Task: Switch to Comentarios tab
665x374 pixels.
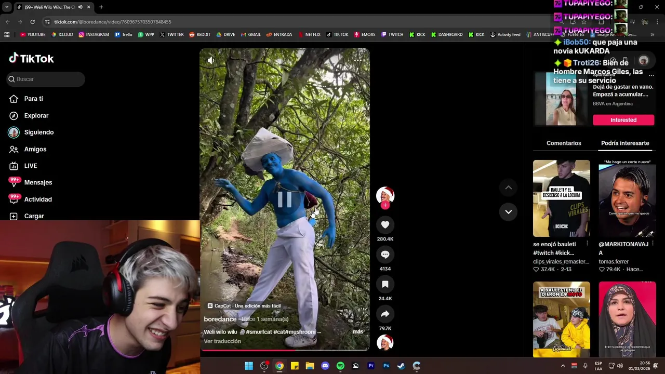Action: tap(564, 143)
